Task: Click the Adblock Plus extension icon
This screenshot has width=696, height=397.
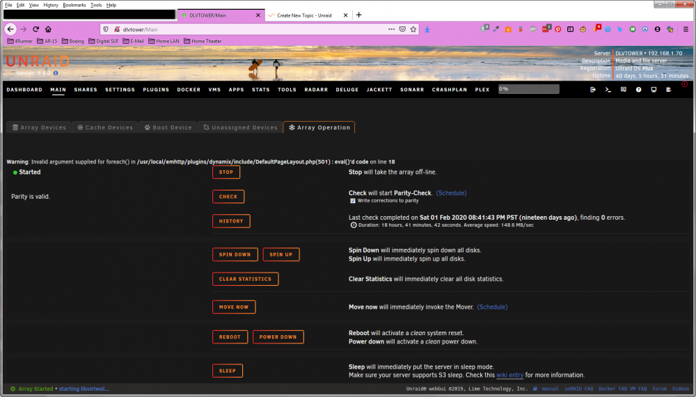Action: pos(533,29)
